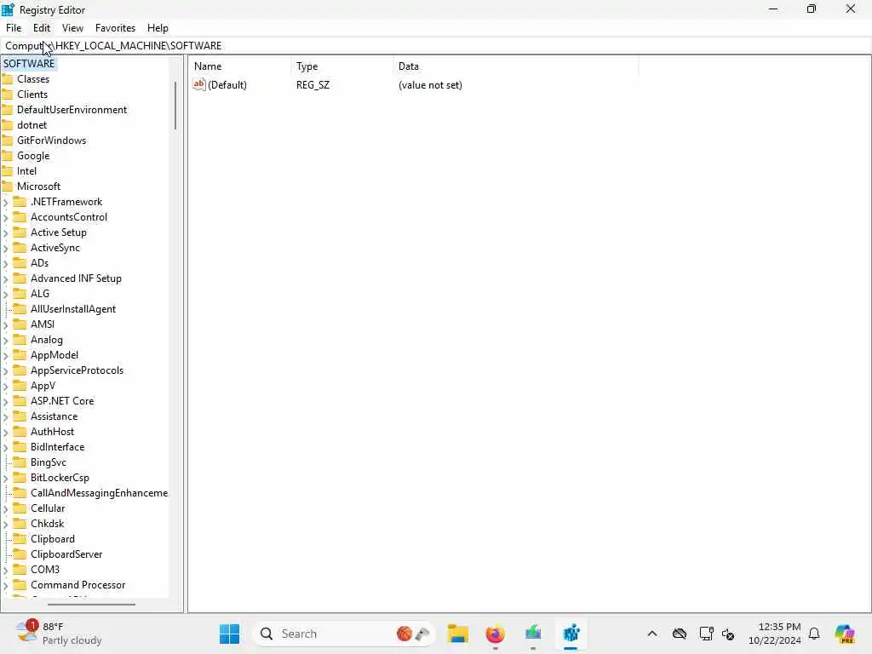Sort by the Data column header
Viewport: 872px width, 654px height.
pyautogui.click(x=515, y=66)
